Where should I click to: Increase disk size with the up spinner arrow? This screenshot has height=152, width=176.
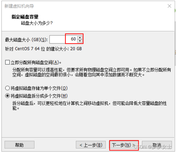coord(80,37)
